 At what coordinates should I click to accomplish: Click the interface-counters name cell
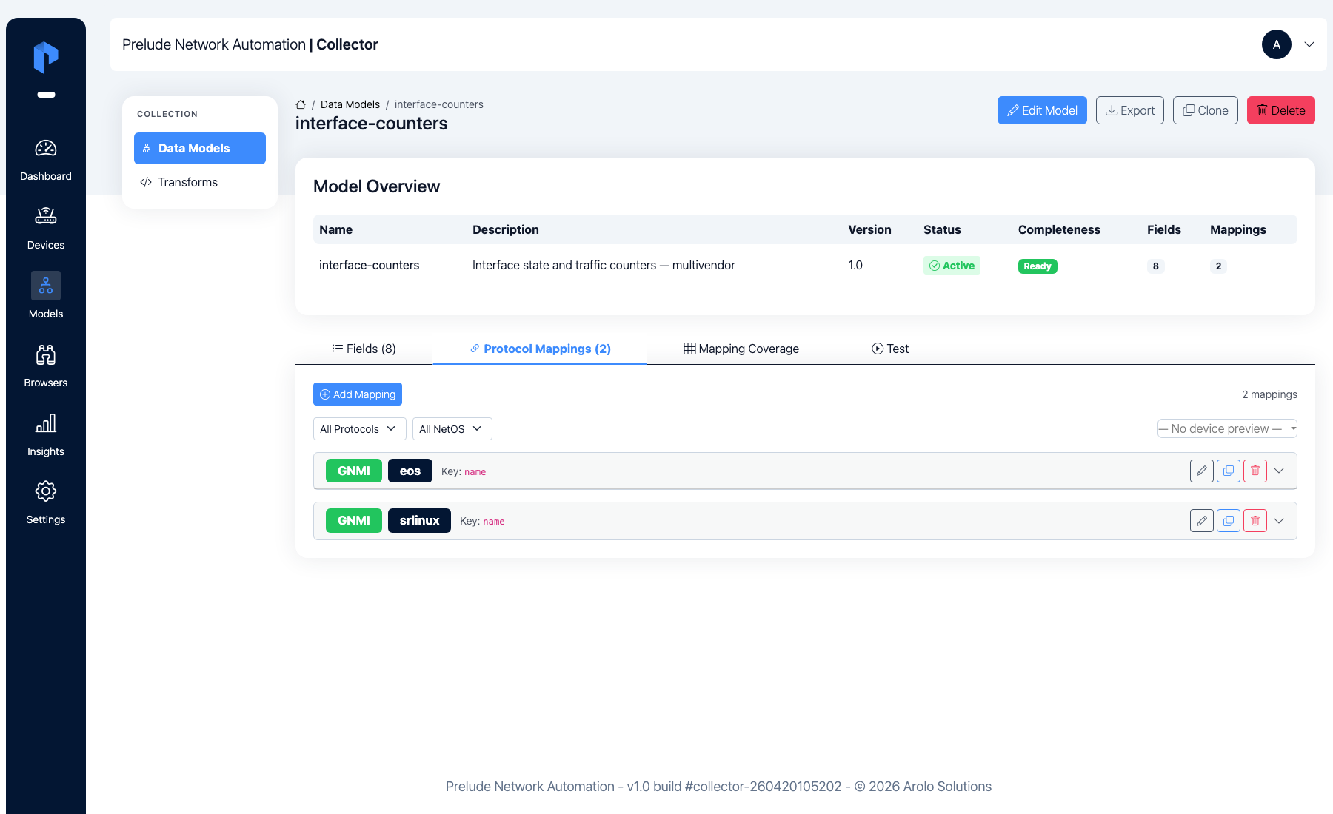coord(369,265)
